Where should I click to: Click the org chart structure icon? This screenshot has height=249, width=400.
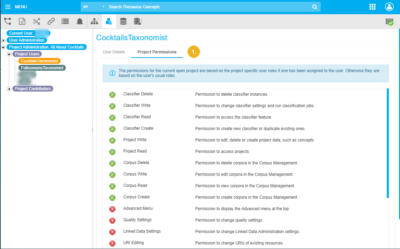click(x=94, y=22)
